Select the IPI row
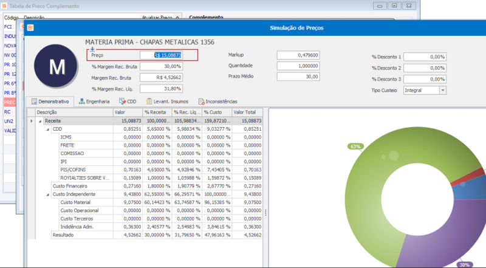Image resolution: width=486 pixels, height=268 pixels. click(x=160, y=162)
